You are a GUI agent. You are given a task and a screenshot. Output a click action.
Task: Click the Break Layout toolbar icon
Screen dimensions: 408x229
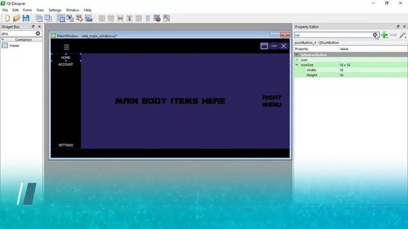(x=157, y=18)
